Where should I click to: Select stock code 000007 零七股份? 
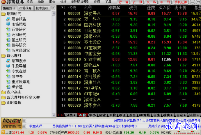(74, 42)
